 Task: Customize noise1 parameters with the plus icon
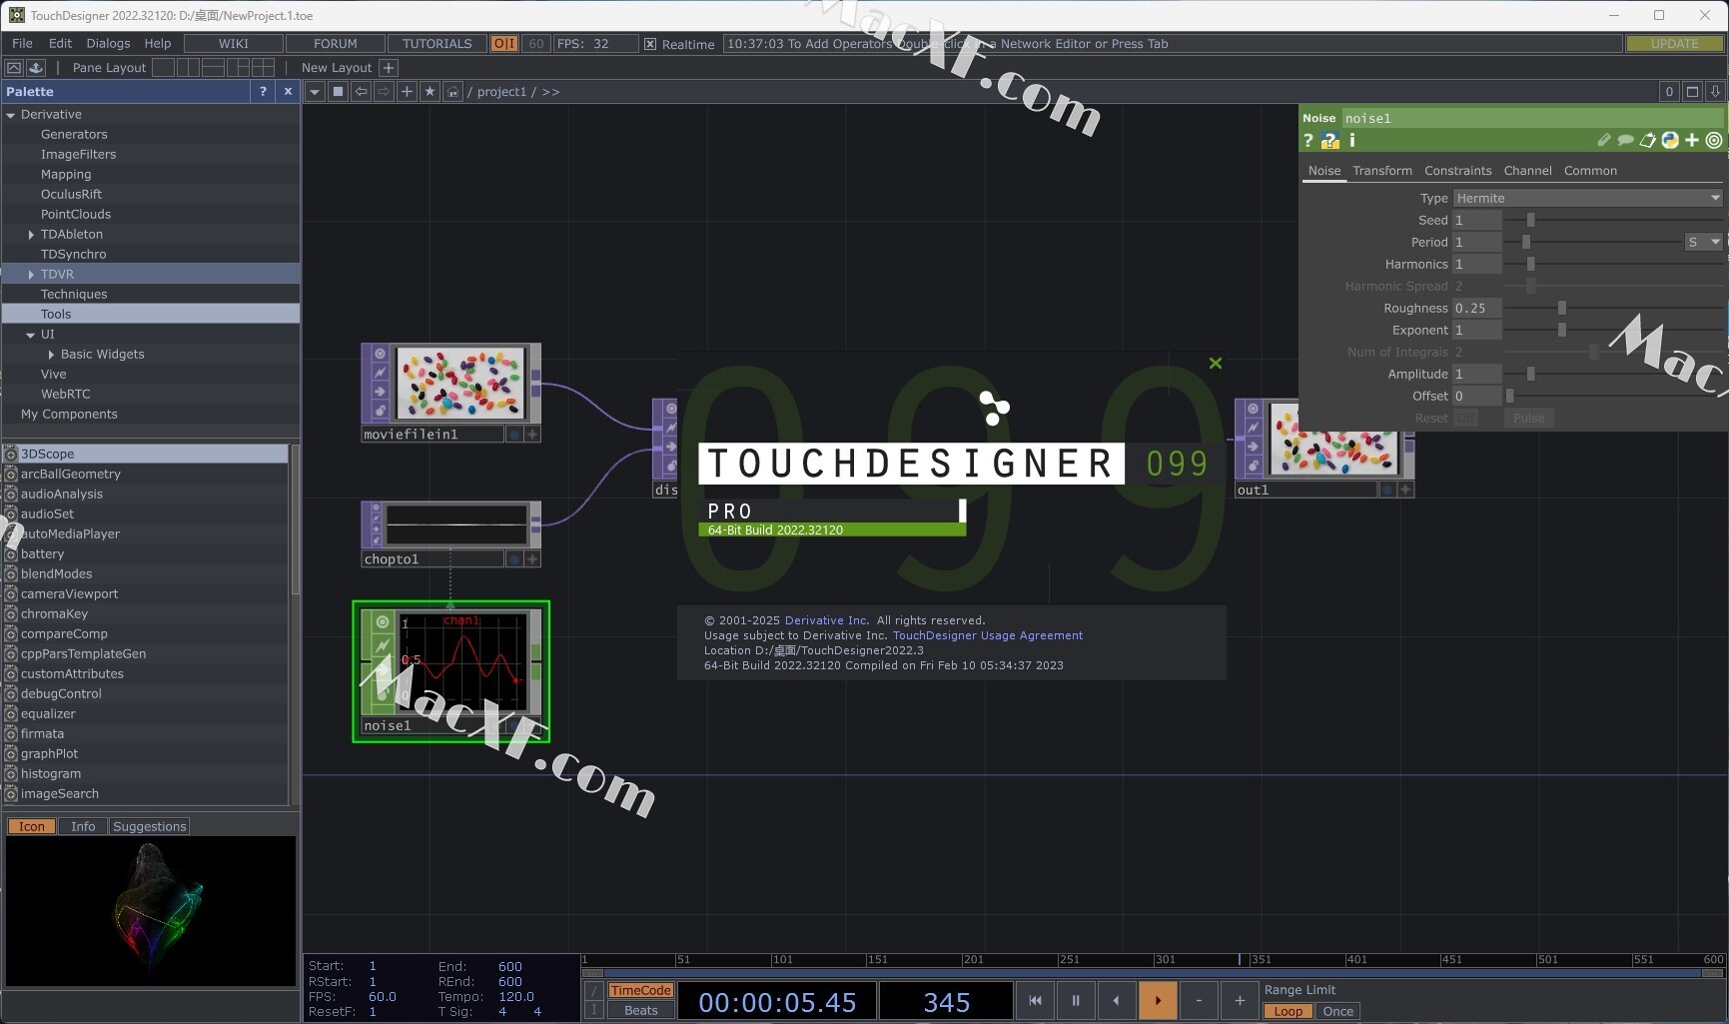pos(1692,141)
